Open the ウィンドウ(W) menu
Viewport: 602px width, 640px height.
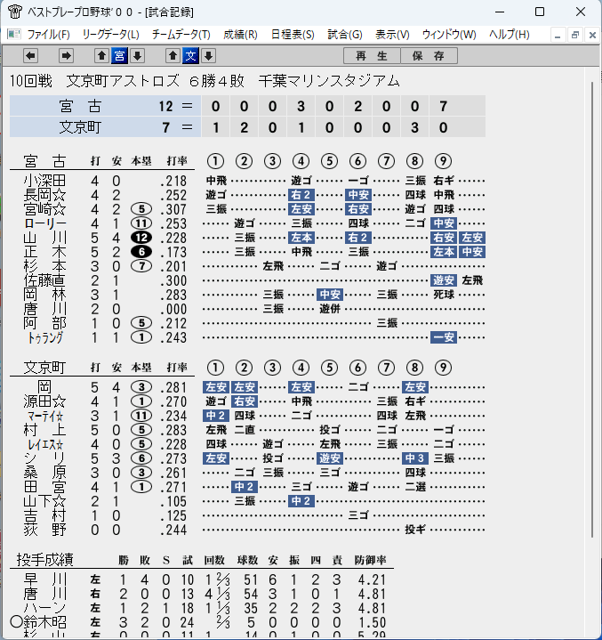pyautogui.click(x=449, y=35)
